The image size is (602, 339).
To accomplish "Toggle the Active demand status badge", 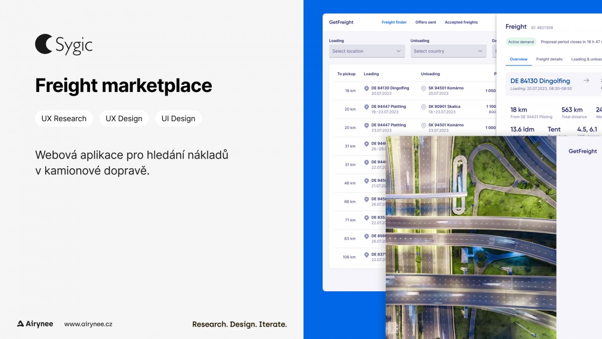I will (x=521, y=42).
